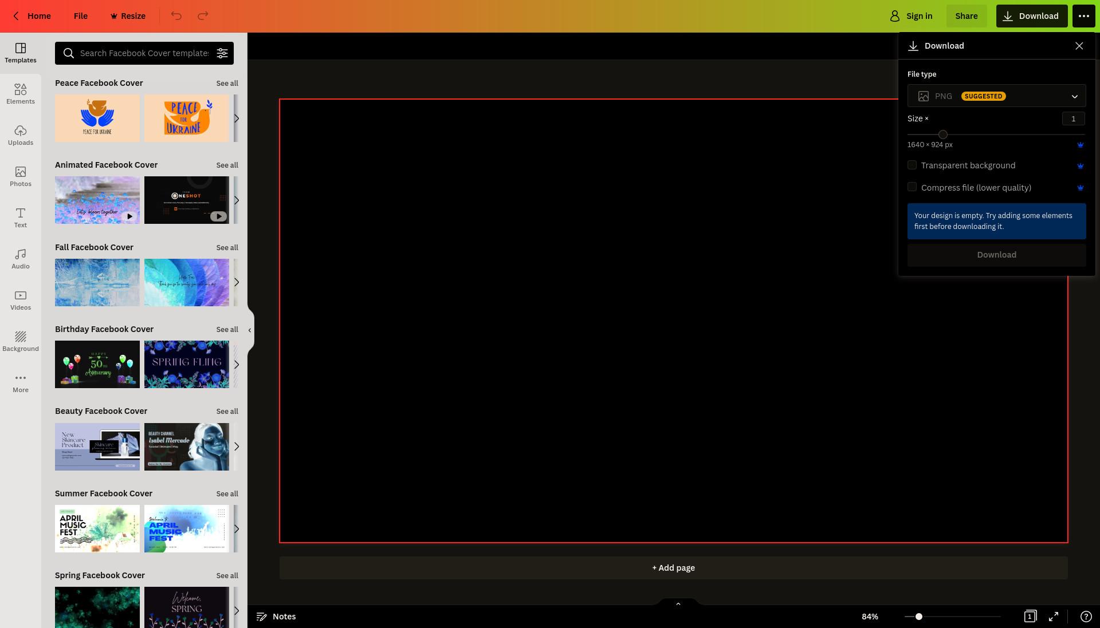Enable Compress file checkbox
Screen dimensions: 1100x628
tap(912, 187)
